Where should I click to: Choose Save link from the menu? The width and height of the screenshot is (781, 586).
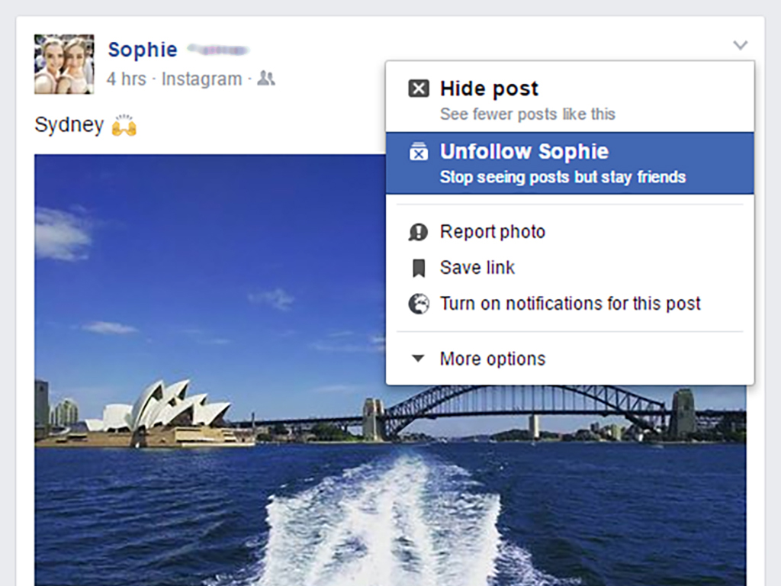click(x=477, y=268)
